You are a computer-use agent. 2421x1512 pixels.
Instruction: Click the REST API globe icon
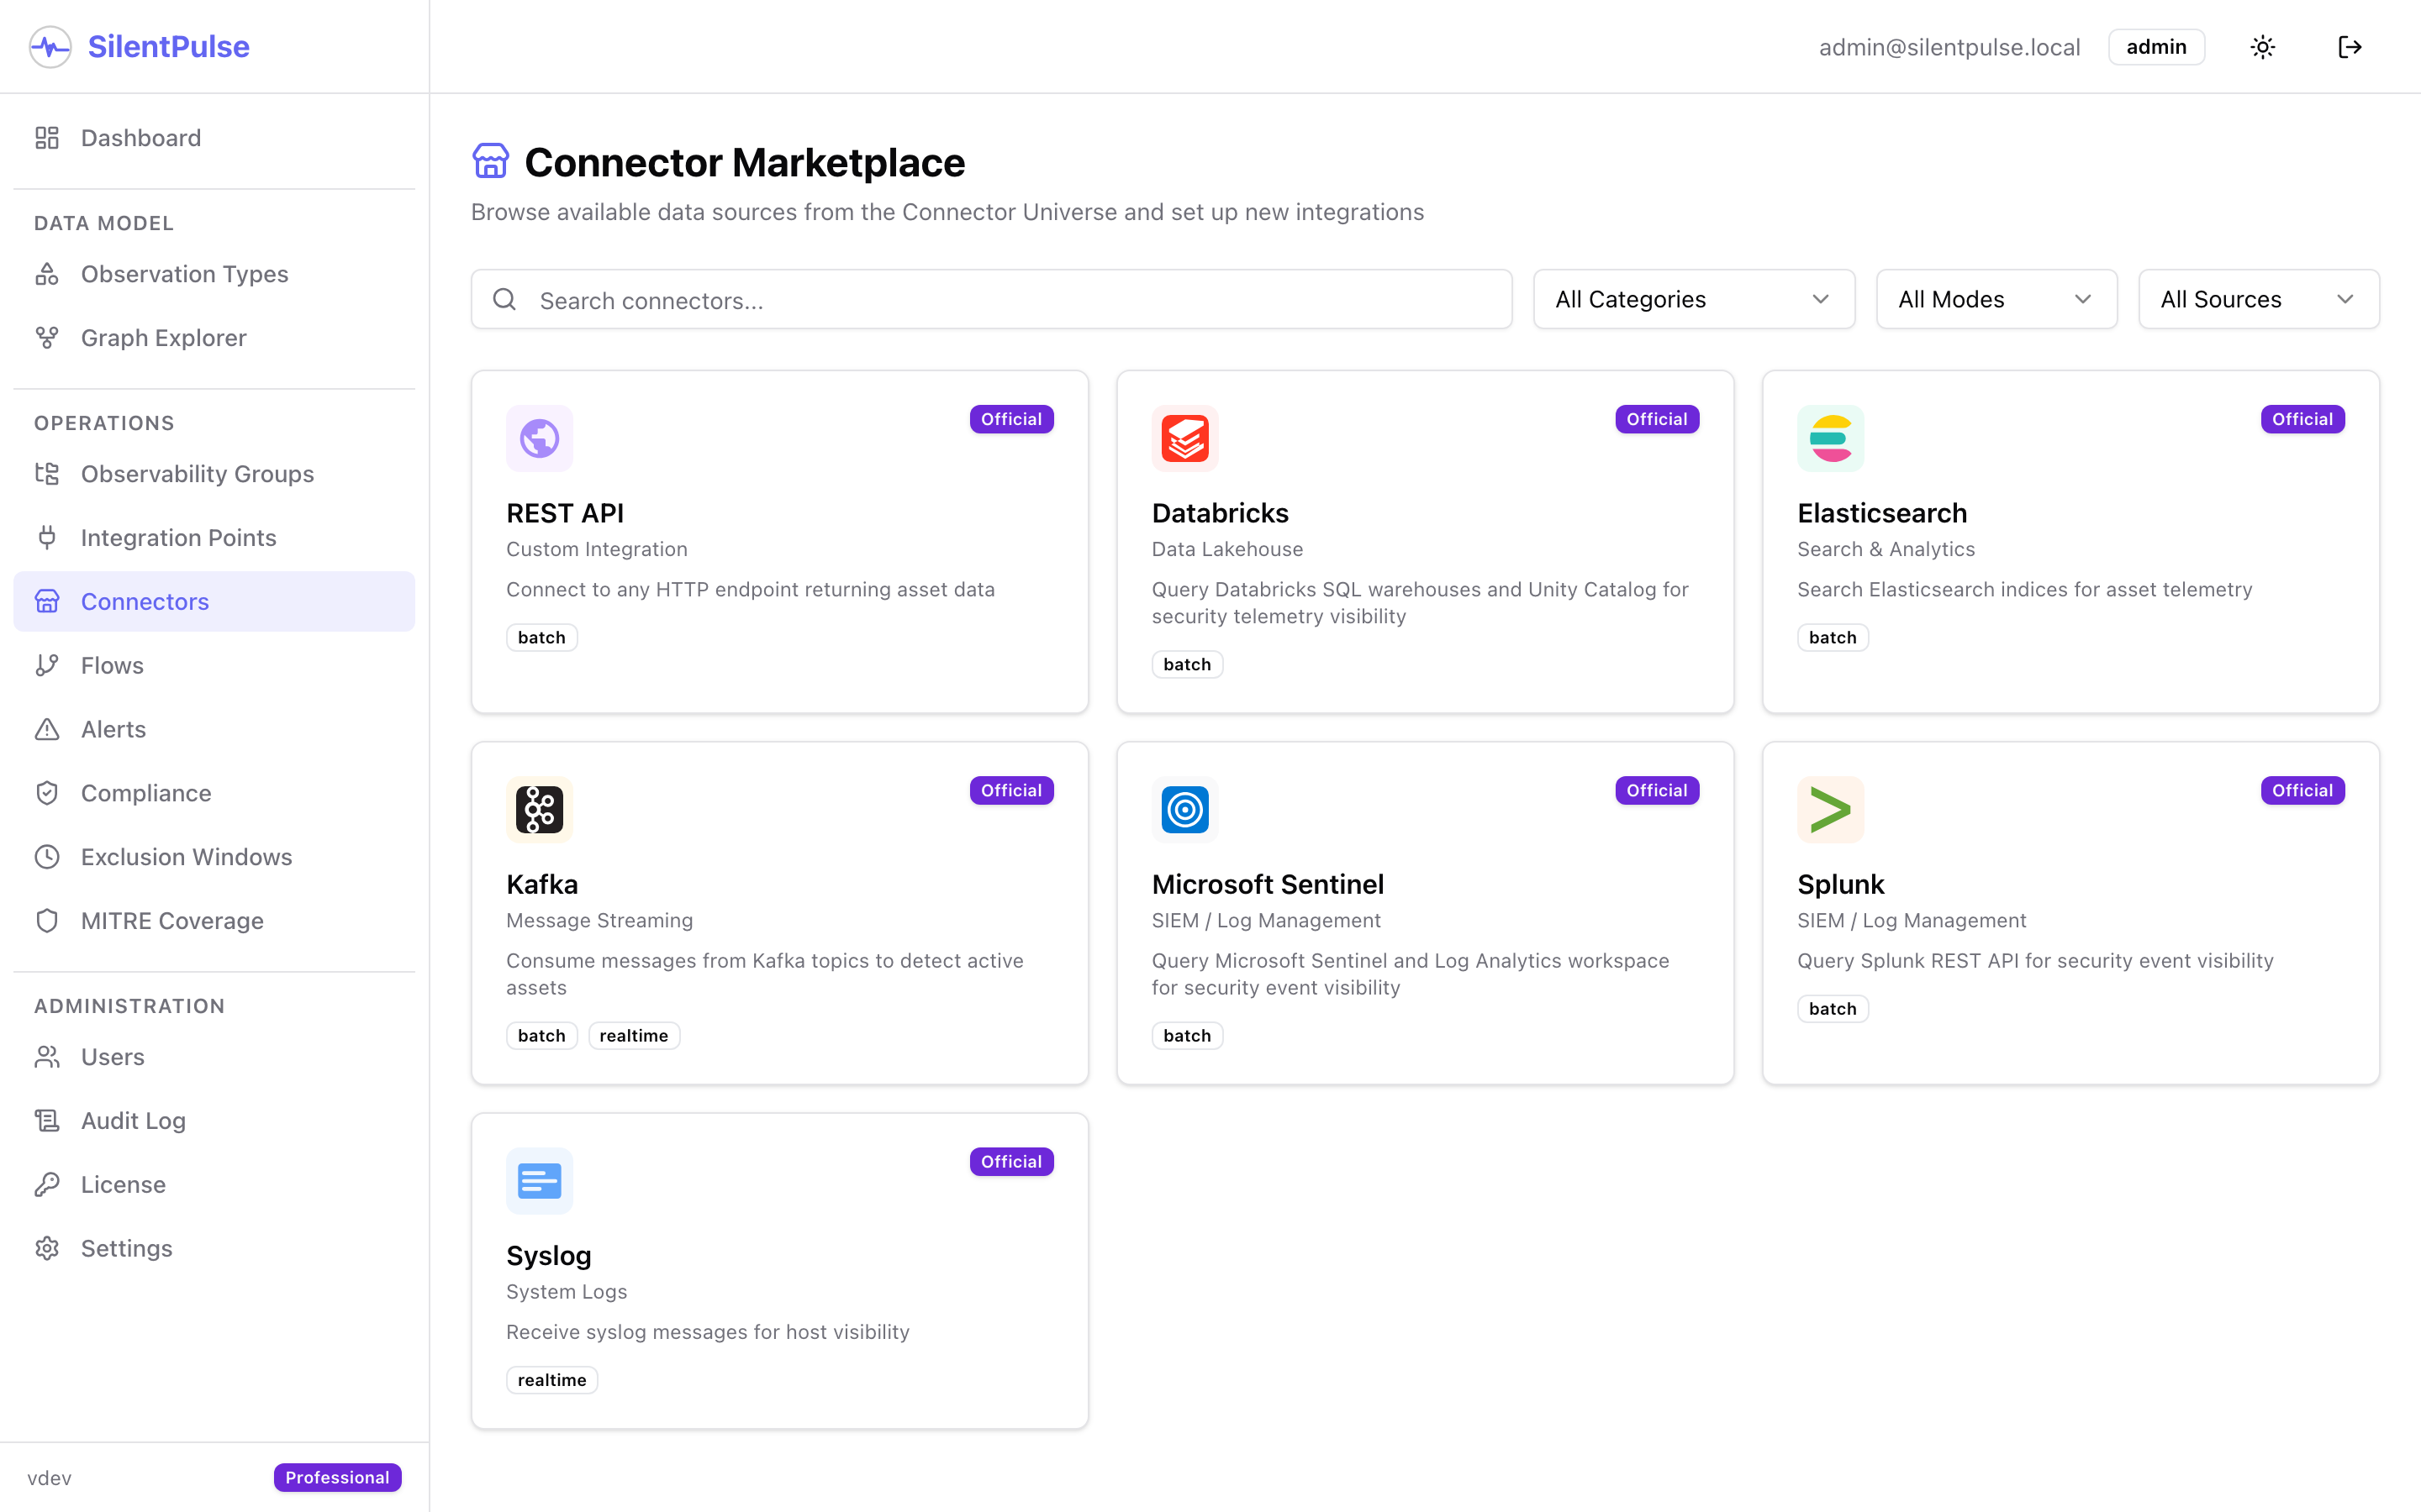pos(539,438)
